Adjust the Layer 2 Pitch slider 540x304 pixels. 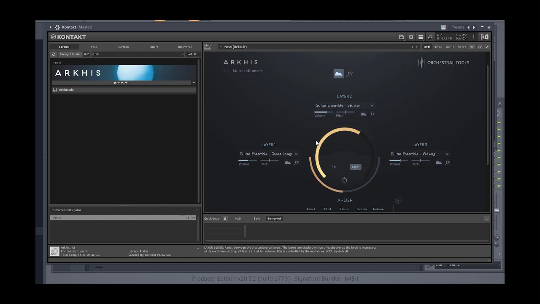(345, 112)
